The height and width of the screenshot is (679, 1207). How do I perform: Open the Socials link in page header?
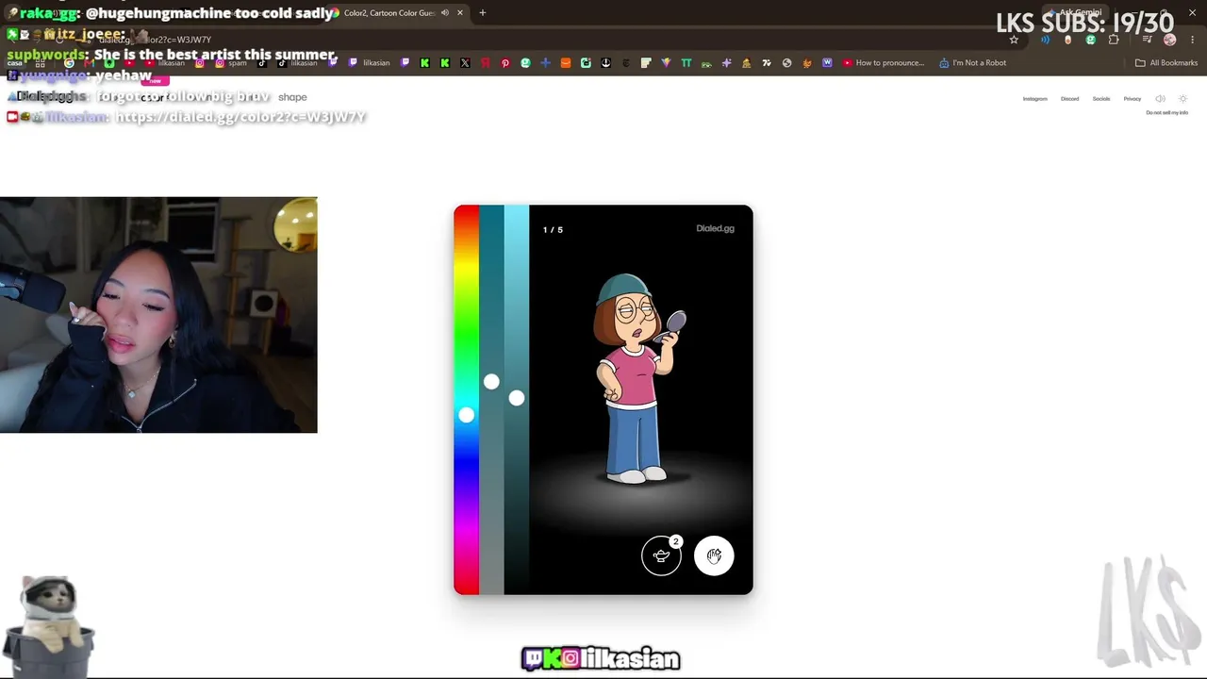(1101, 99)
